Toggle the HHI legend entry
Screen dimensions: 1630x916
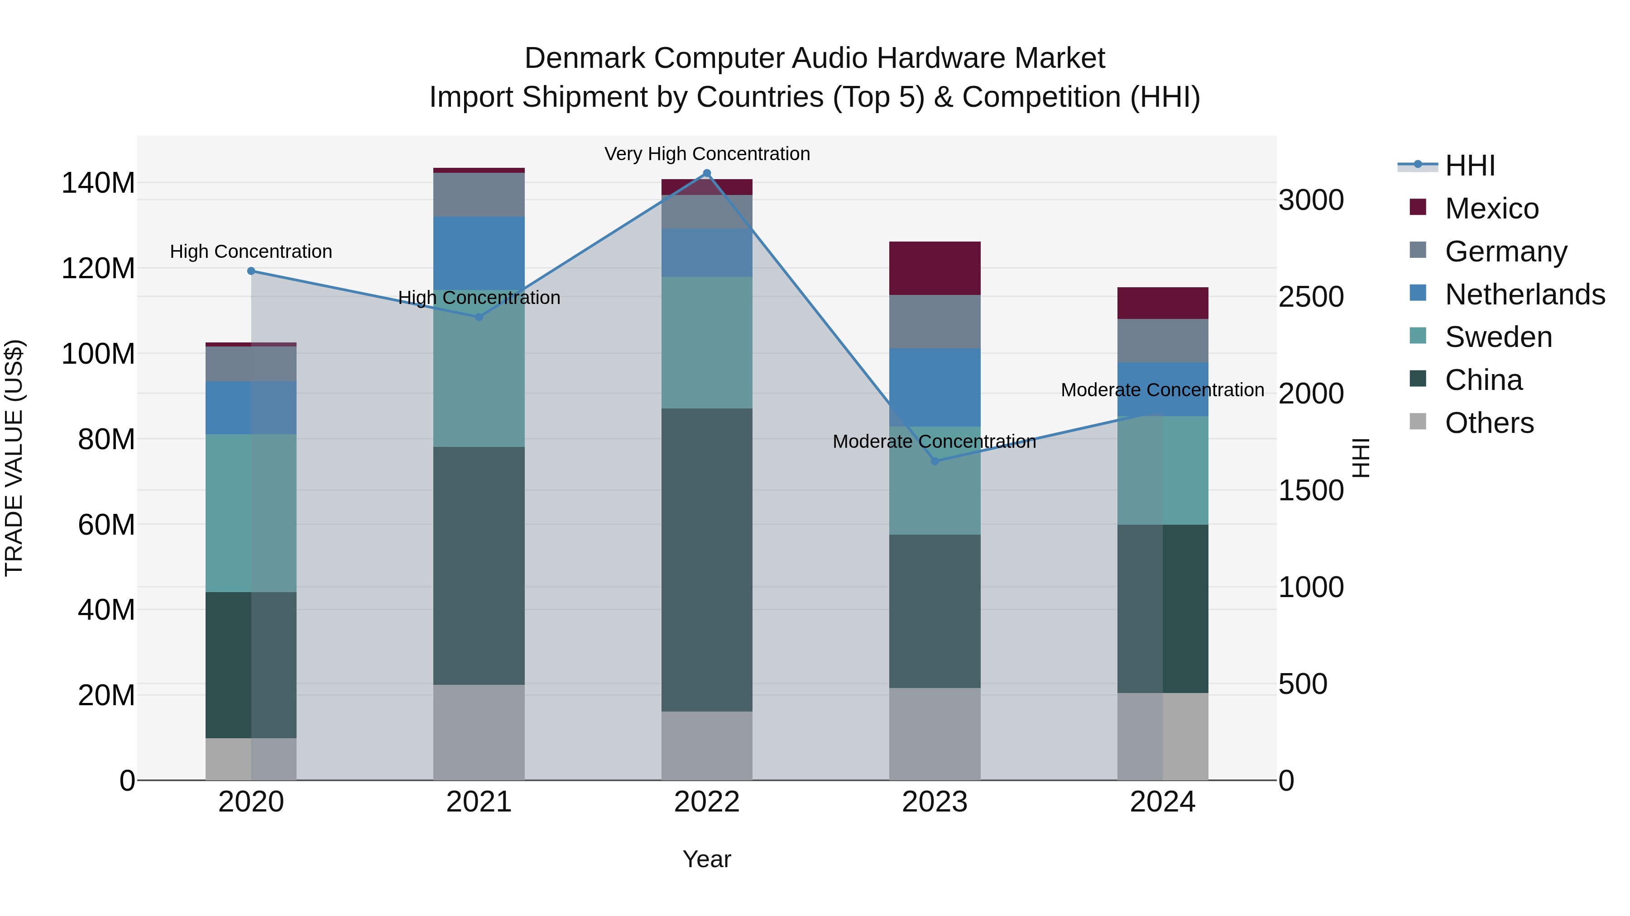coord(1447,166)
